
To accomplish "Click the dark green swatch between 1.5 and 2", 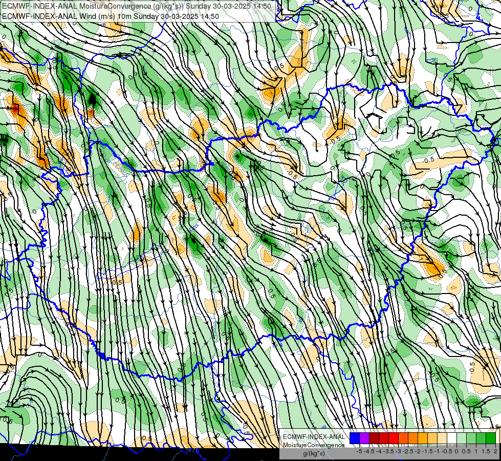I will coord(491,438).
